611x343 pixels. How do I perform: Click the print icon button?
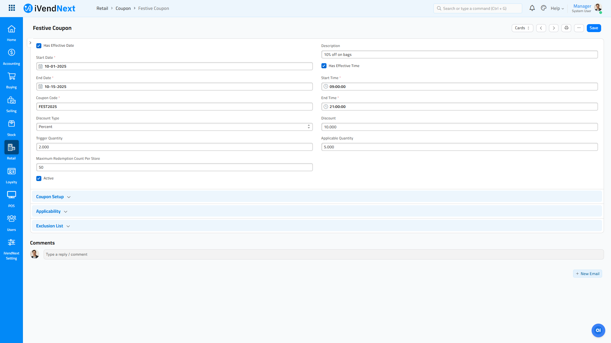566,28
